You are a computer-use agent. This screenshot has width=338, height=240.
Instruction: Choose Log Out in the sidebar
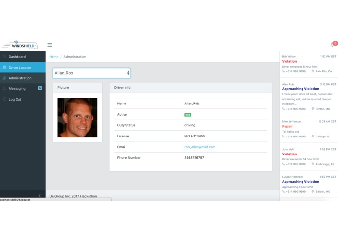[23, 99]
